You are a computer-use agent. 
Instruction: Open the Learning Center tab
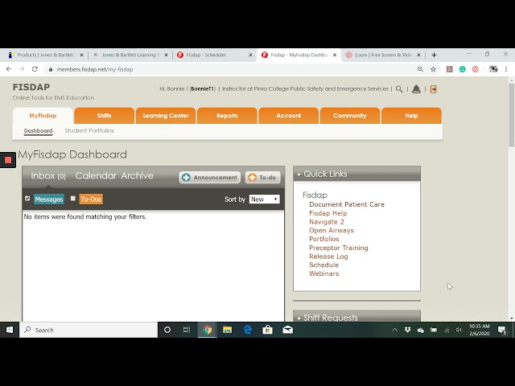(166, 116)
